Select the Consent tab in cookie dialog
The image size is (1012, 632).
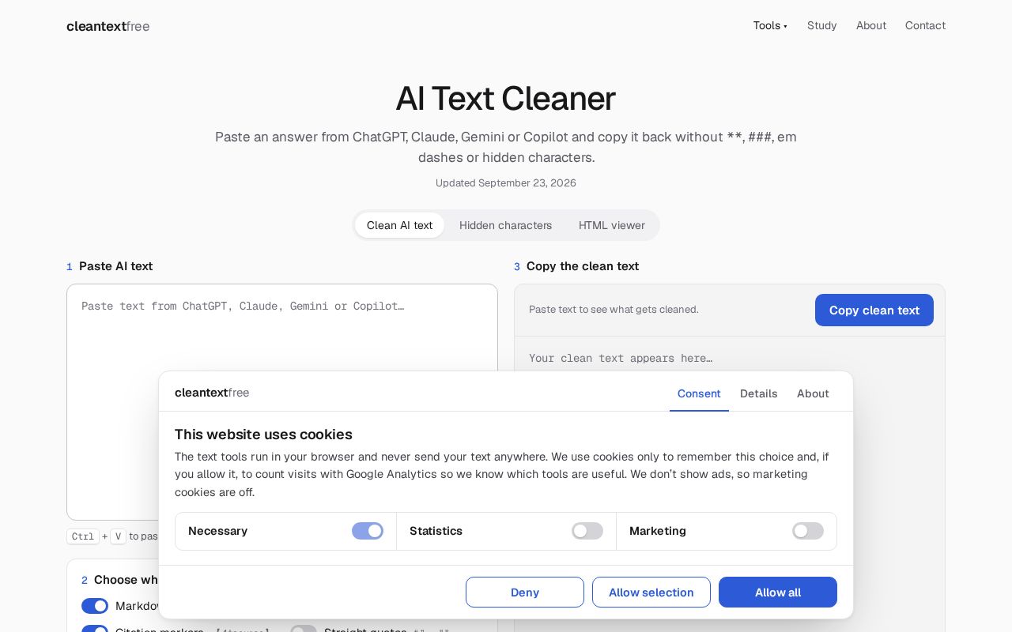[699, 393]
